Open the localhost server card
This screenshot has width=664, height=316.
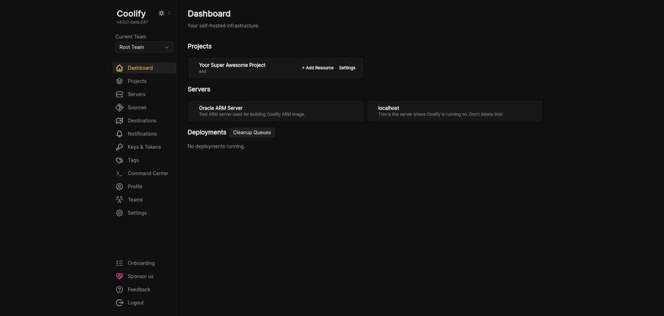pos(454,111)
